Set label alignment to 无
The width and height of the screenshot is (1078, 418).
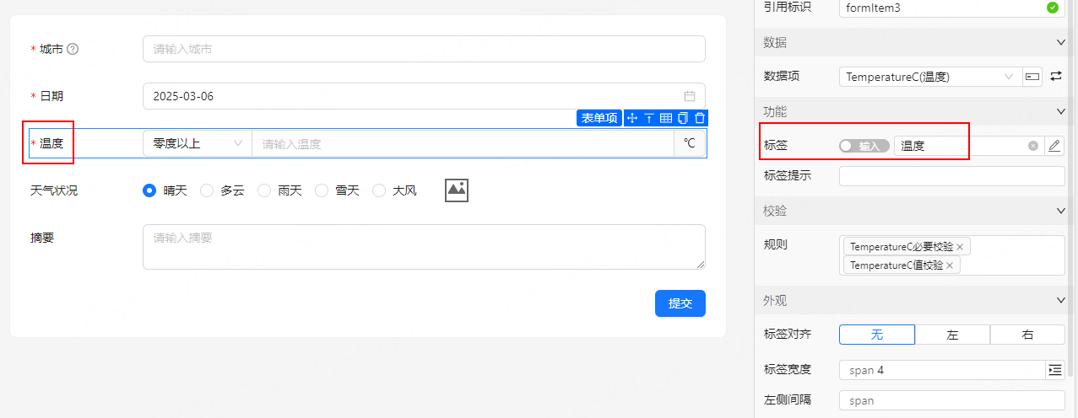pyautogui.click(x=877, y=335)
